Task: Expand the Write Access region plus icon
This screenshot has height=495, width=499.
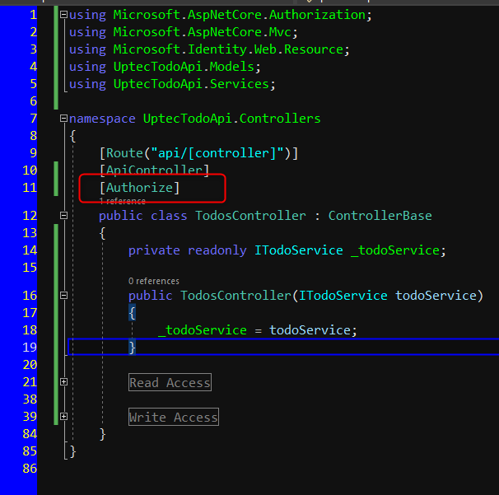Action: 64,417
